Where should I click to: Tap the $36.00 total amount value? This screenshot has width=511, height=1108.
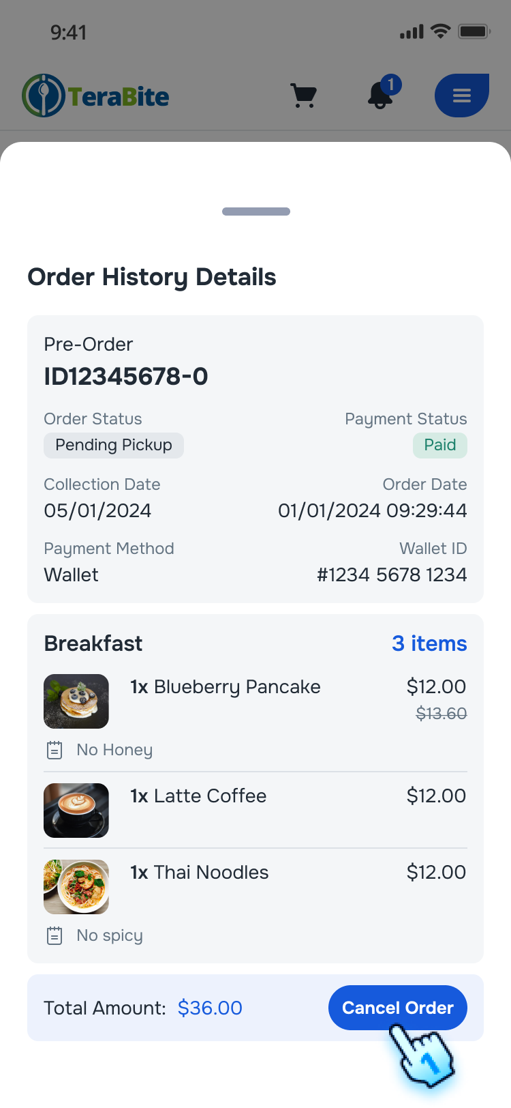point(210,1008)
